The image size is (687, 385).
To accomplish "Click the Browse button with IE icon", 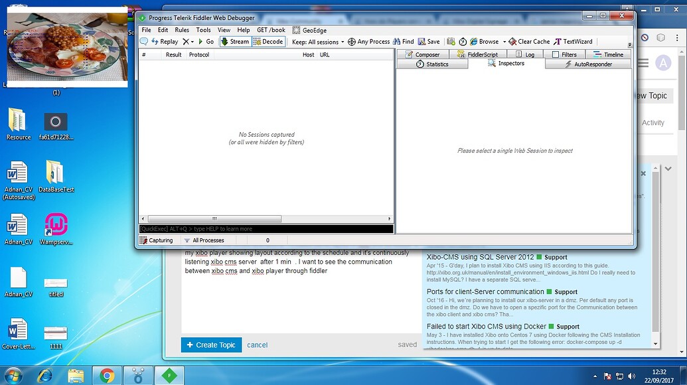I will pyautogui.click(x=484, y=42).
